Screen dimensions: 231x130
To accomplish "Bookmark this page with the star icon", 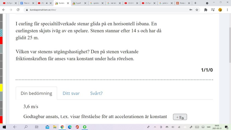I will (x=197, y=10).
